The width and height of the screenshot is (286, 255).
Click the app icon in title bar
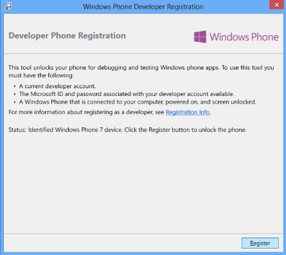tap(8, 6)
